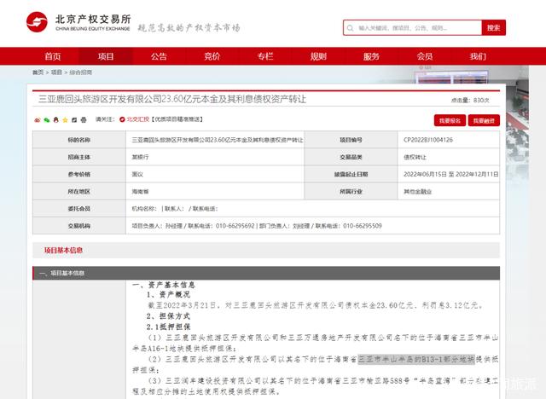Open the 公告 navigation tab
This screenshot has height=399, width=546.
[x=159, y=56]
